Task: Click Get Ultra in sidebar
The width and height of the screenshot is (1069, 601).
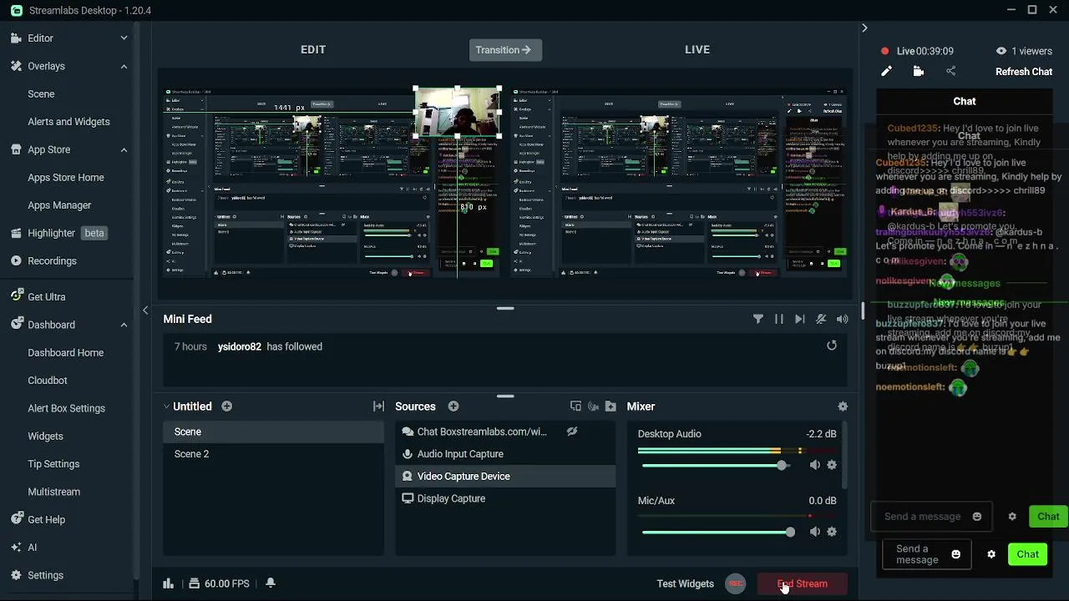Action: 46,296
